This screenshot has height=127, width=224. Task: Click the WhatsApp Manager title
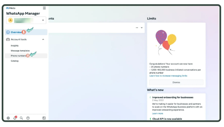23,13
